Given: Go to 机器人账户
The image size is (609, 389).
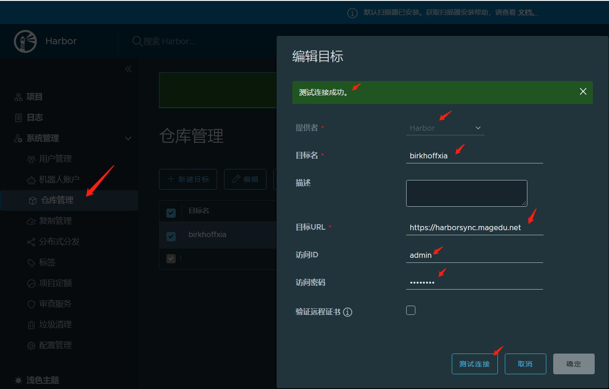Looking at the screenshot, I should coord(59,180).
